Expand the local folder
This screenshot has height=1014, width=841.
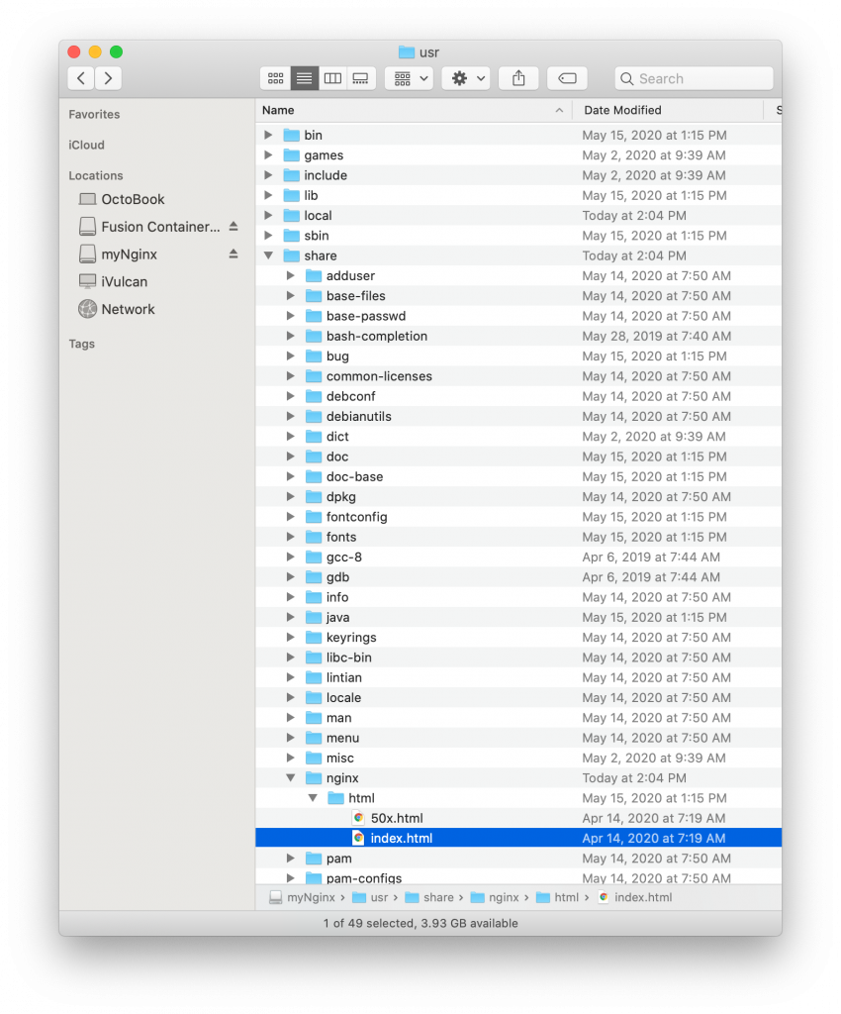[x=268, y=215]
